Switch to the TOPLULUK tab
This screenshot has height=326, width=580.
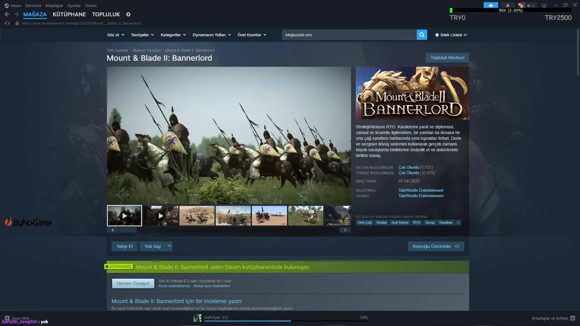[x=106, y=14]
